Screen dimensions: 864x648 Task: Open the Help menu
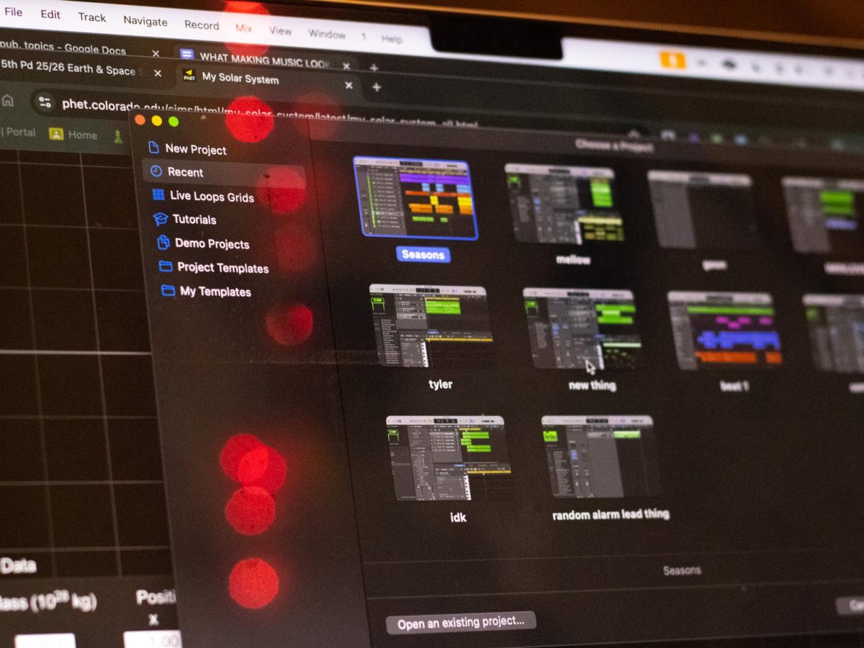(x=392, y=39)
